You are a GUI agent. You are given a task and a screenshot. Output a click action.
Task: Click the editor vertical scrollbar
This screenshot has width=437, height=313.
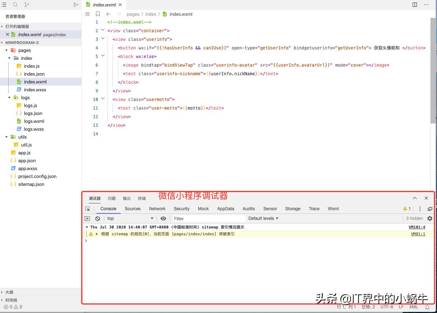[x=433, y=71]
